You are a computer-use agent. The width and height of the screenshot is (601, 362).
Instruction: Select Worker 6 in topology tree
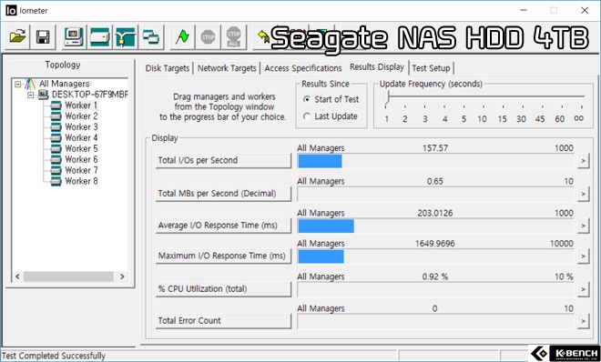[x=81, y=159]
